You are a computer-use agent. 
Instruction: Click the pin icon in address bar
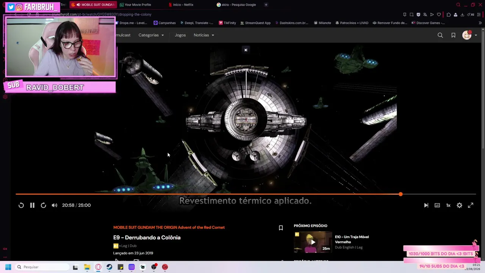point(405,14)
